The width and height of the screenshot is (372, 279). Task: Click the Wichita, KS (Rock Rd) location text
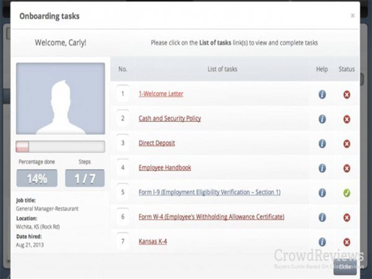[x=38, y=227]
